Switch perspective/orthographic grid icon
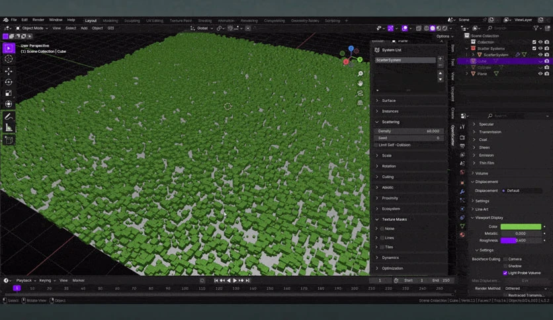 pos(360,103)
